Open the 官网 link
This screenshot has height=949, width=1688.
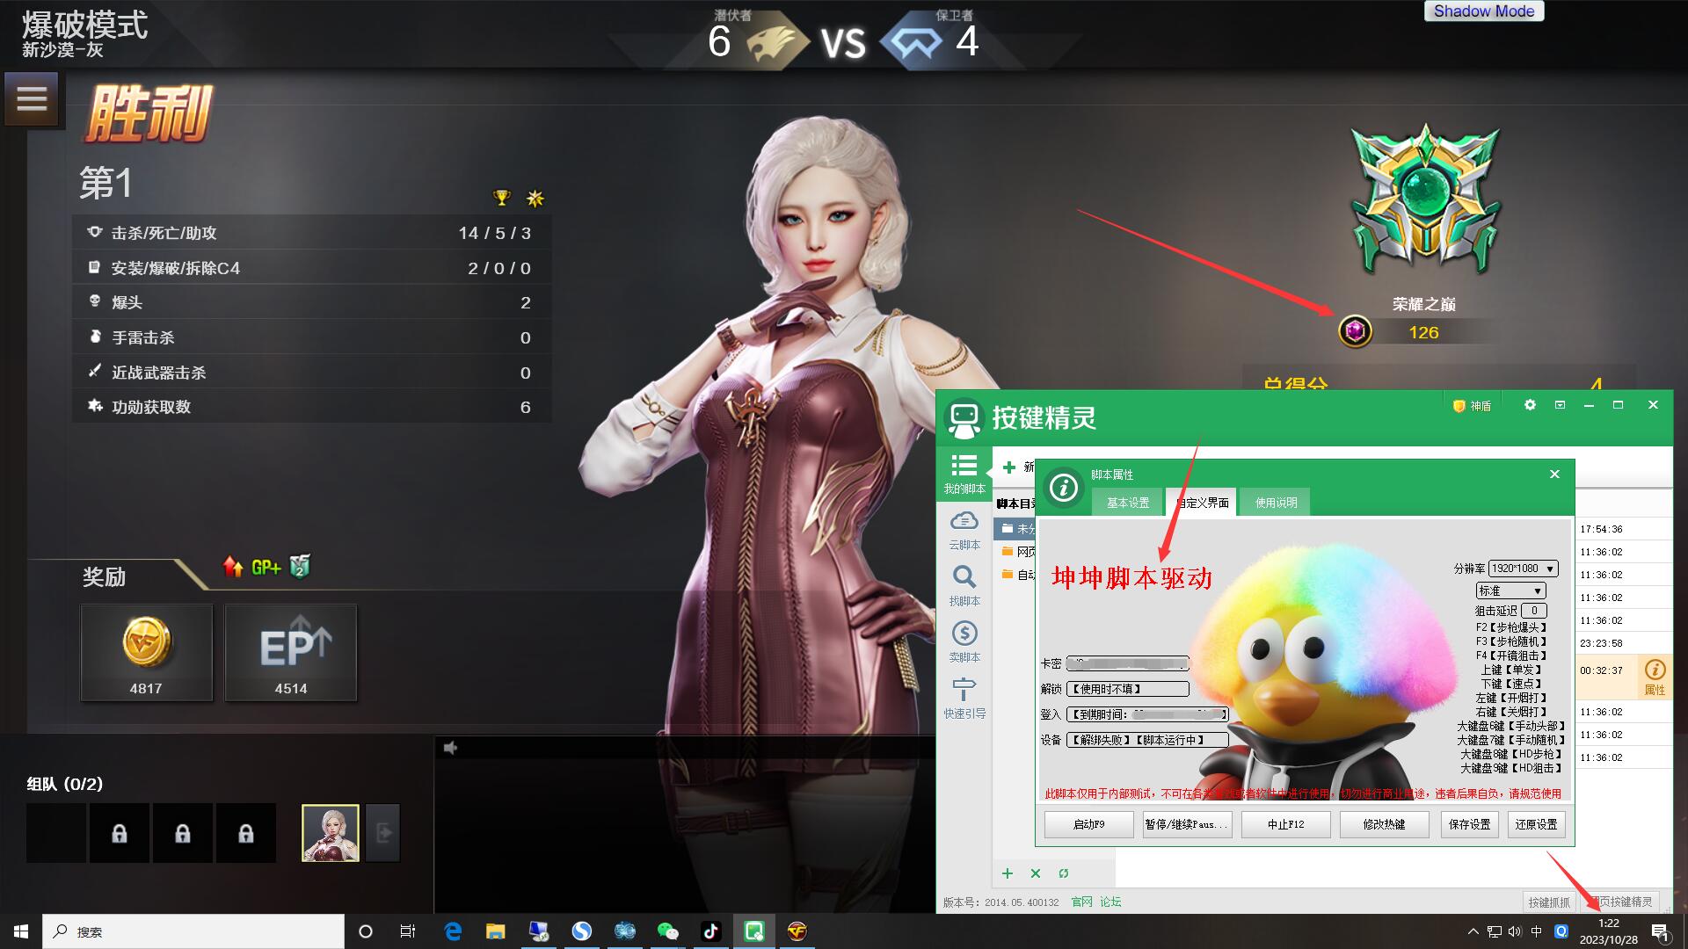point(1081,902)
